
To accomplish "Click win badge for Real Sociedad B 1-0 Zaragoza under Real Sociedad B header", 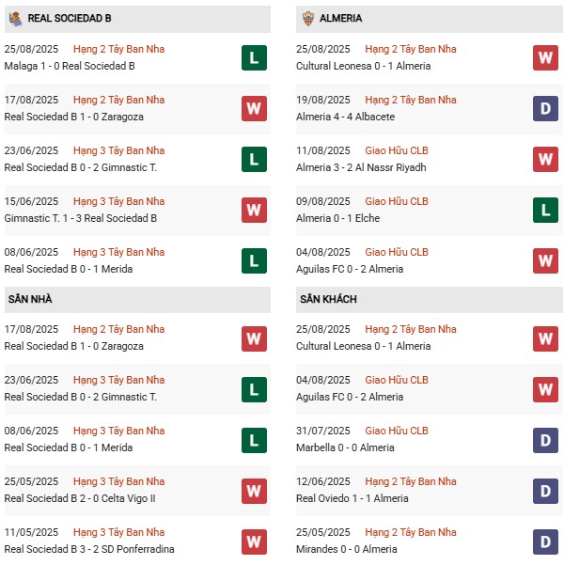I will pyautogui.click(x=254, y=108).
